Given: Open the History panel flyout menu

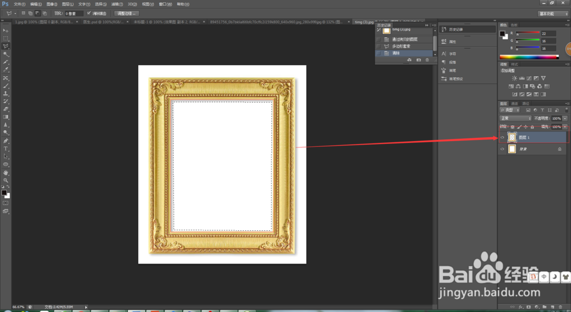Looking at the screenshot, I should tap(434, 25).
